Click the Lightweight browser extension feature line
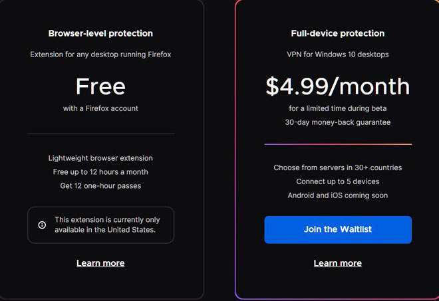This screenshot has height=301, width=439. (x=100, y=158)
